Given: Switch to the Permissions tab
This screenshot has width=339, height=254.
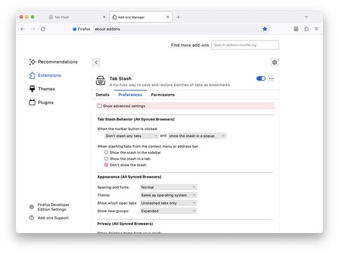Looking at the screenshot, I should [x=163, y=95].
